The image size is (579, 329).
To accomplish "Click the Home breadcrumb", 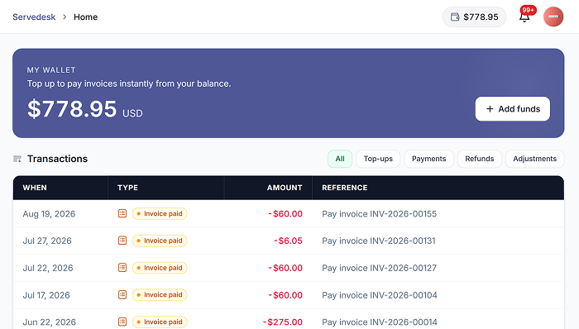I will coord(86,17).
